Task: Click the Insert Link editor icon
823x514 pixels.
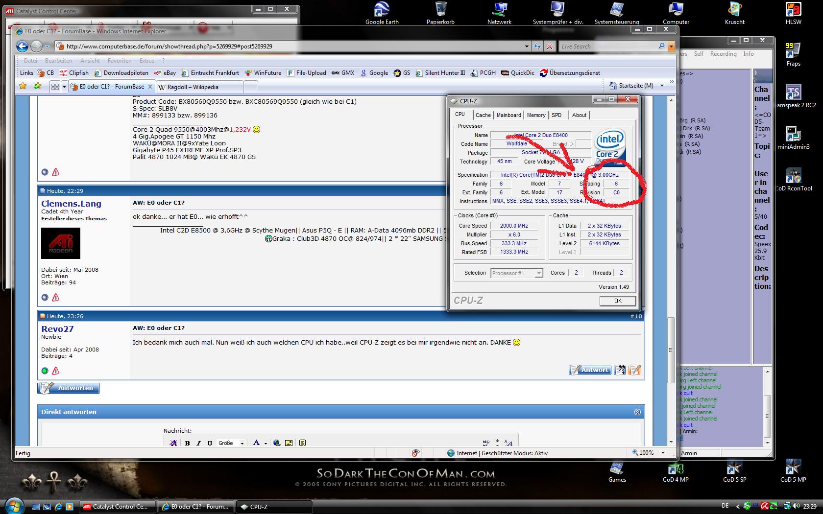Action: pyautogui.click(x=277, y=443)
